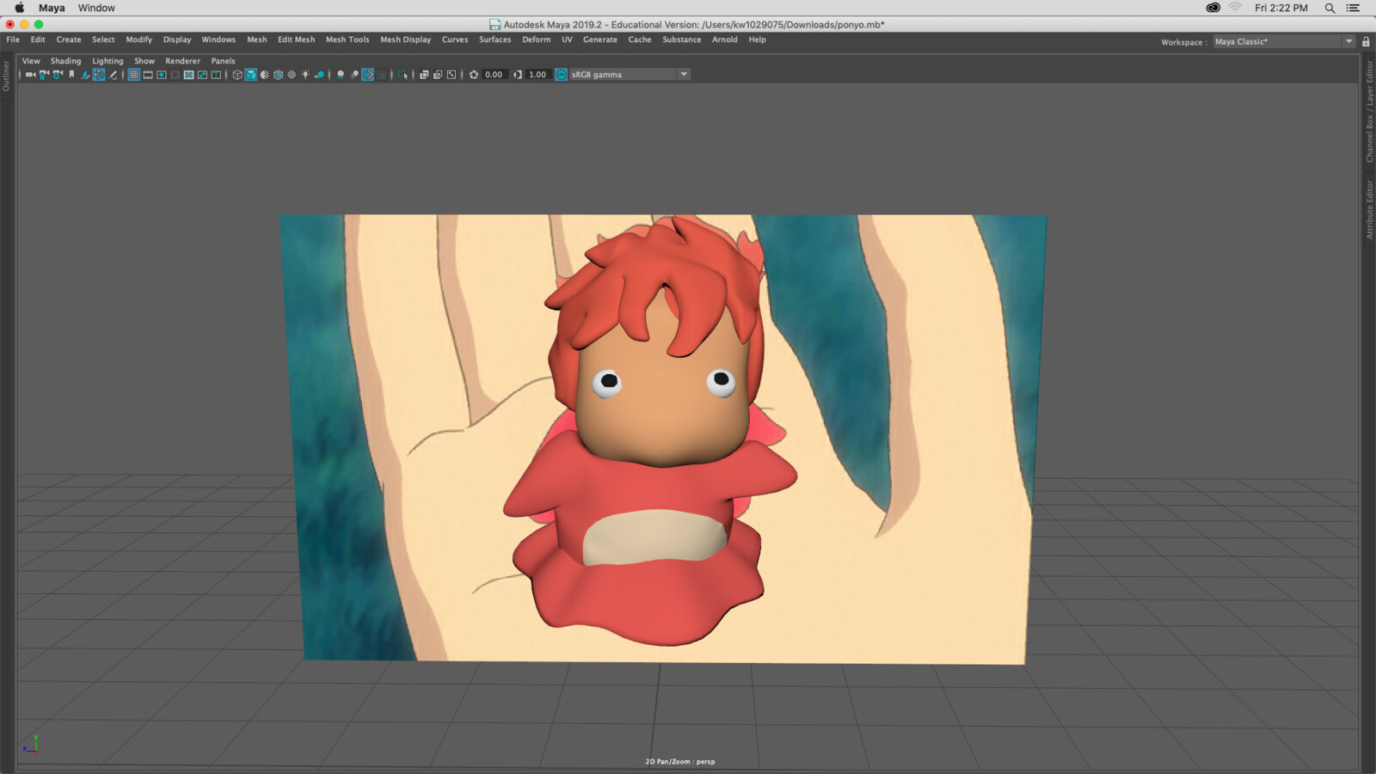Open macOS Notification Center icon
The height and width of the screenshot is (774, 1376).
(1353, 8)
